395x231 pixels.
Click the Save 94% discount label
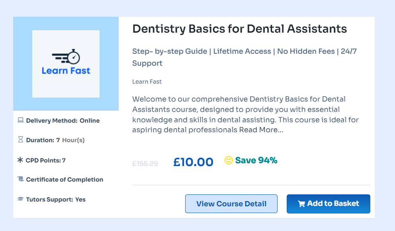tap(256, 161)
